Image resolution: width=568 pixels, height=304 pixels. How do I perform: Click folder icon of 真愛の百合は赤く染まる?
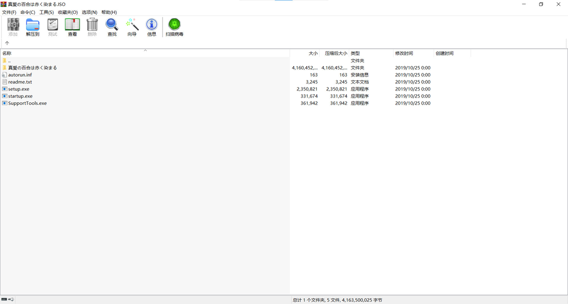pyautogui.click(x=4, y=68)
